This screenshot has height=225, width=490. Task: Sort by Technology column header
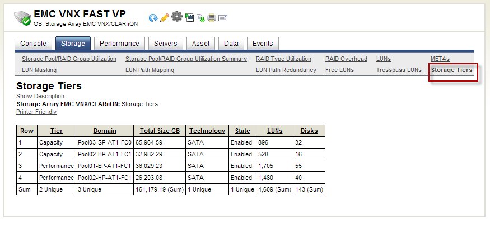tap(207, 131)
